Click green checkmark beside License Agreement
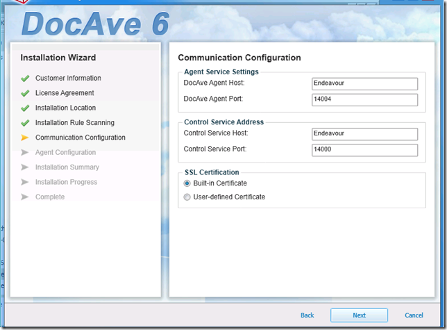 tap(25, 93)
